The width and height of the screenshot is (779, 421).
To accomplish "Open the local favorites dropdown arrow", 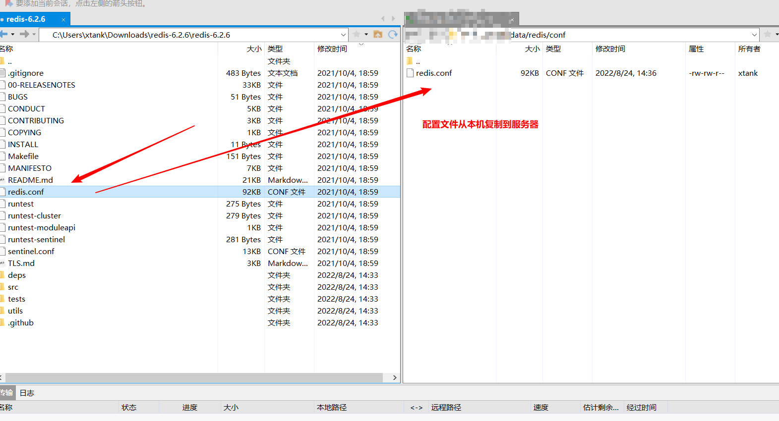I will coord(366,34).
